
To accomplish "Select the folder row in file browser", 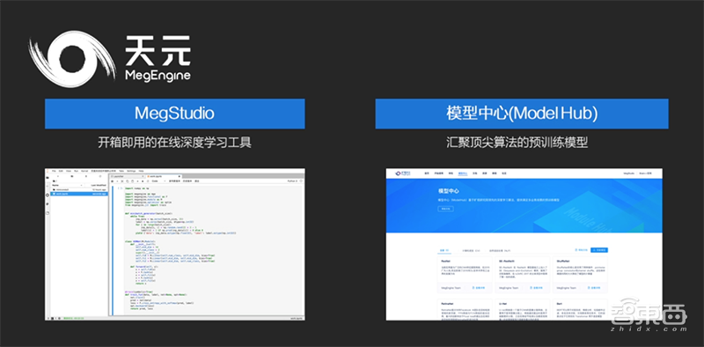I will pos(79,189).
